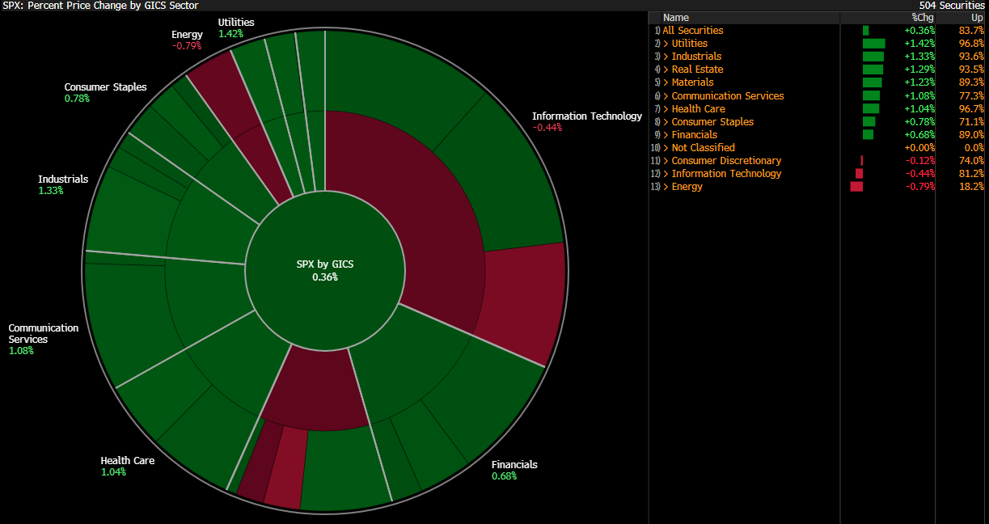Sort table by the Name column header
The width and height of the screenshot is (989, 524).
pyautogui.click(x=676, y=17)
